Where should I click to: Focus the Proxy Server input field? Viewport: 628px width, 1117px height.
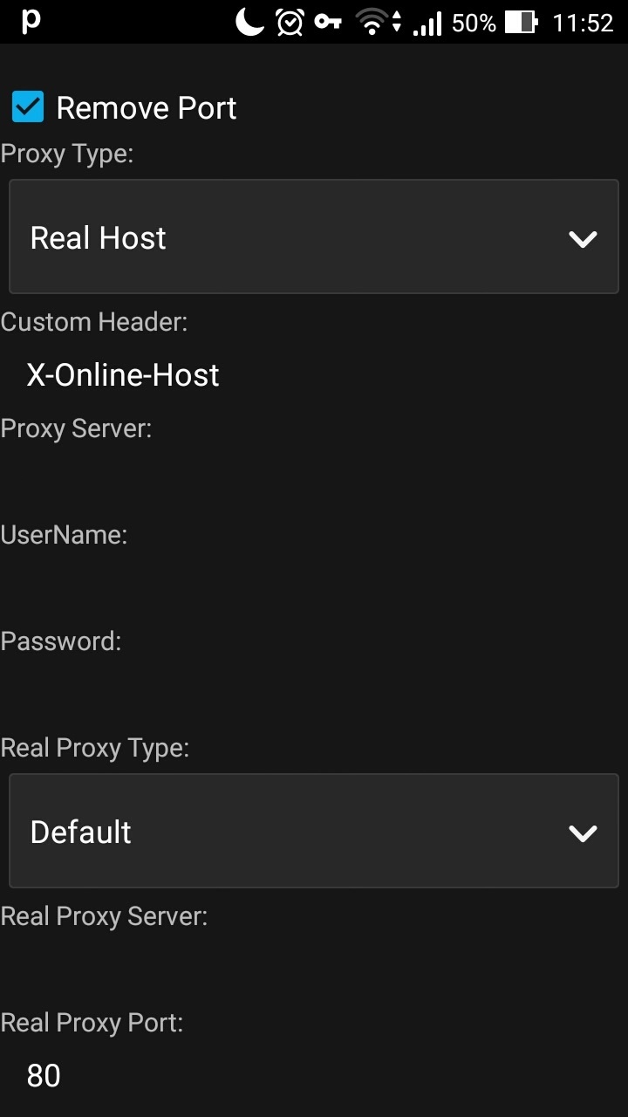point(314,482)
